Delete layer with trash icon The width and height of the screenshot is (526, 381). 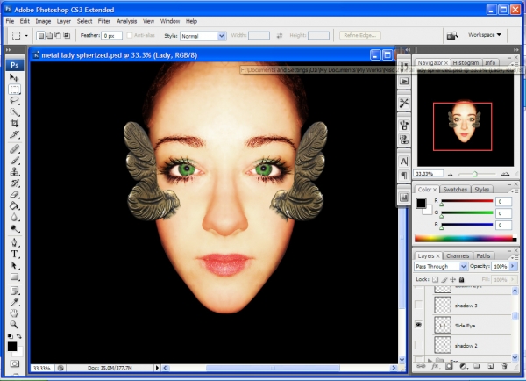pyautogui.click(x=505, y=366)
